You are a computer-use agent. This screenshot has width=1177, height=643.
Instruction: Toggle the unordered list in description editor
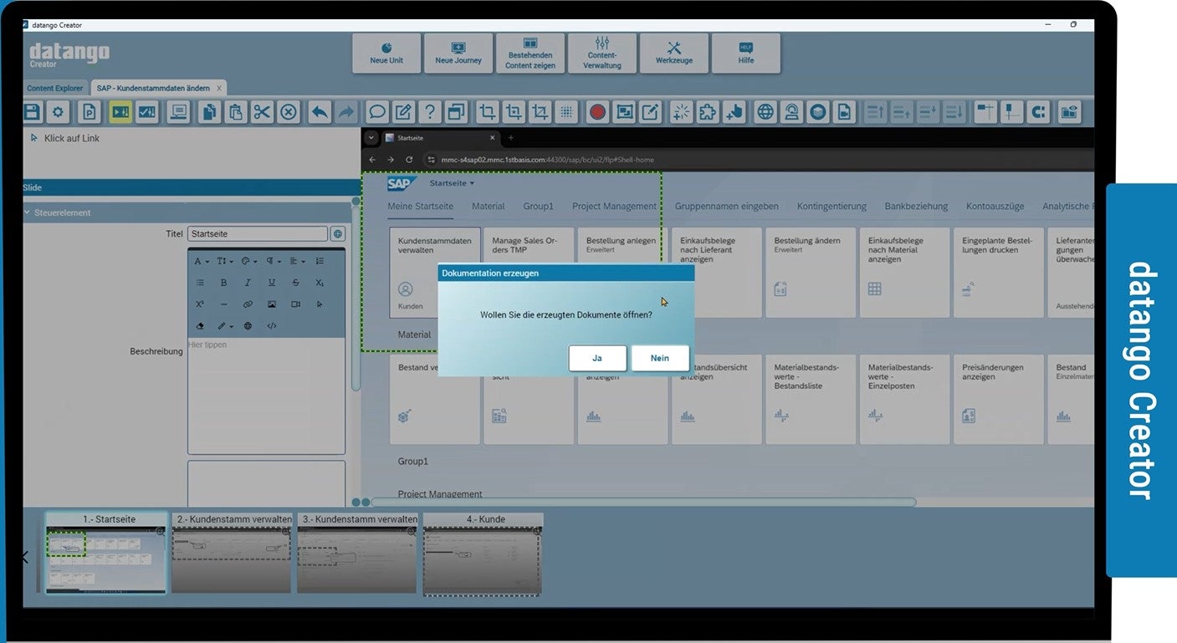tap(200, 283)
